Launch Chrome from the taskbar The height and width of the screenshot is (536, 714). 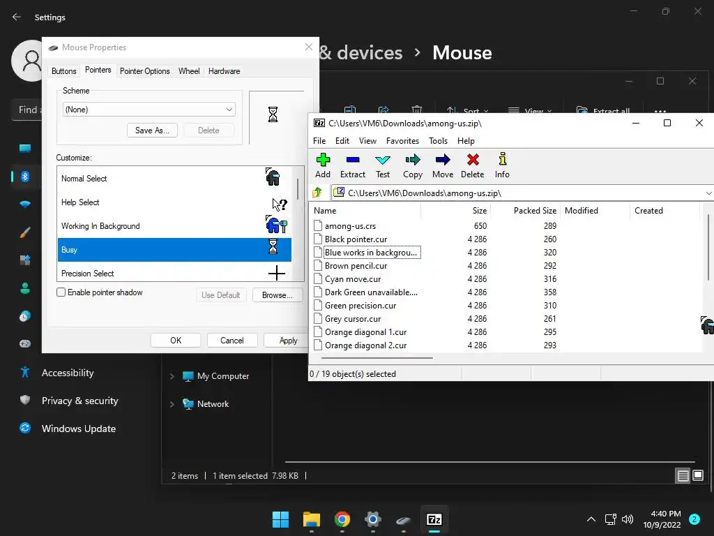click(342, 519)
